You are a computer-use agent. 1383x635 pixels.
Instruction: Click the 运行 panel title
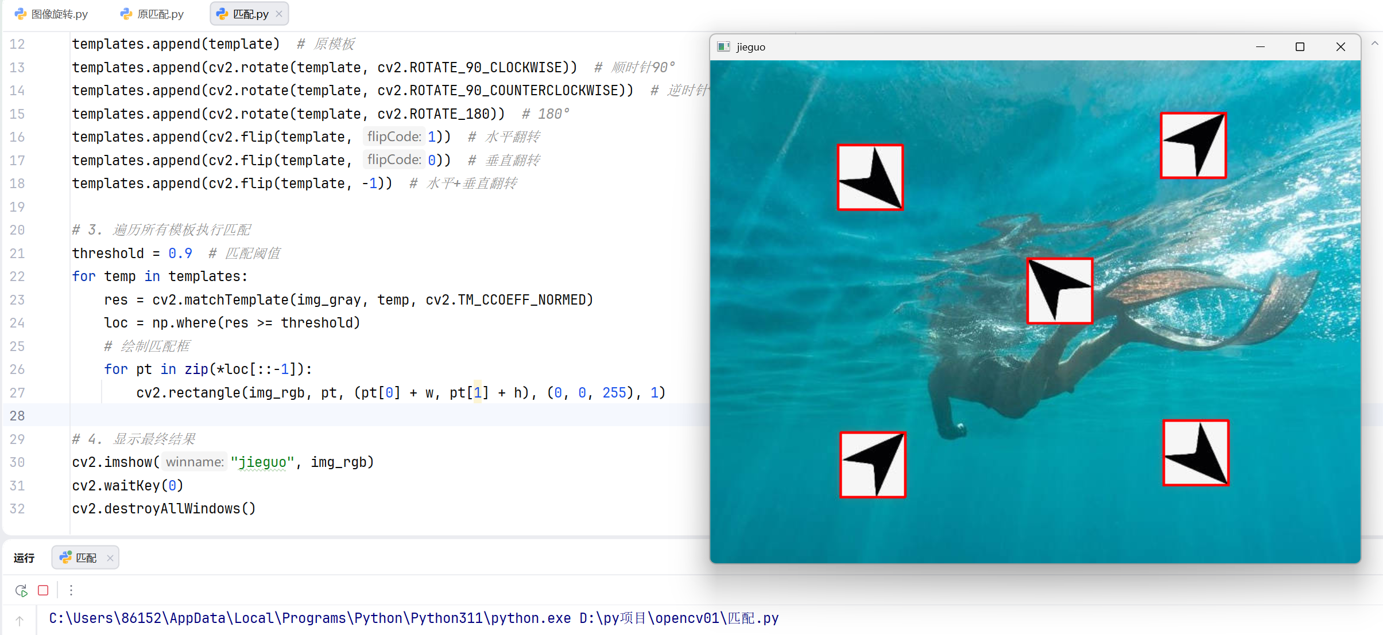pyautogui.click(x=24, y=558)
